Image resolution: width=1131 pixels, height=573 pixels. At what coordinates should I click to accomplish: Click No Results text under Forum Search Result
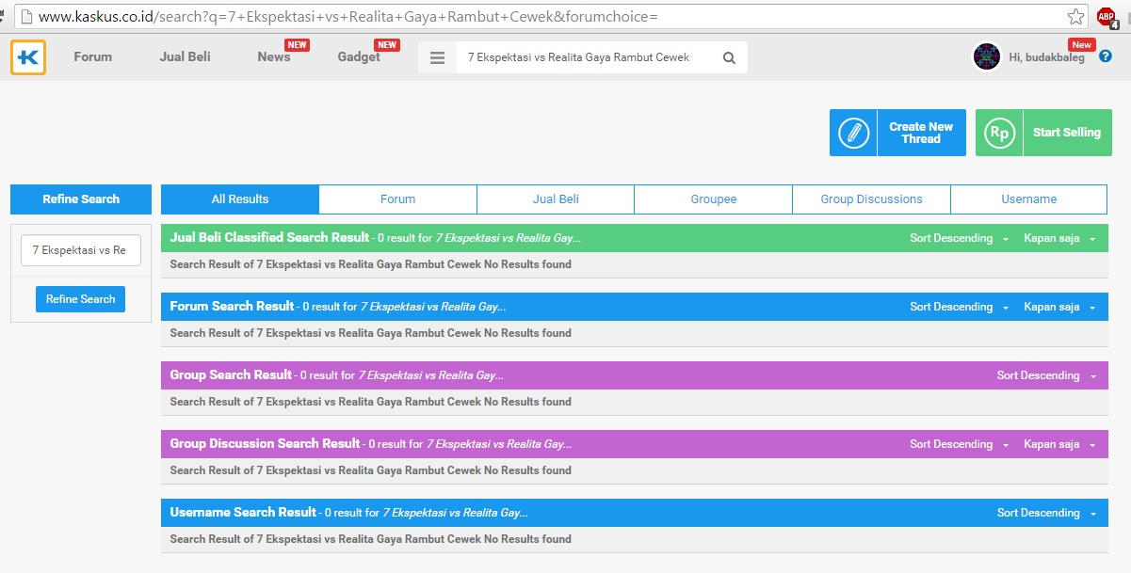371,333
